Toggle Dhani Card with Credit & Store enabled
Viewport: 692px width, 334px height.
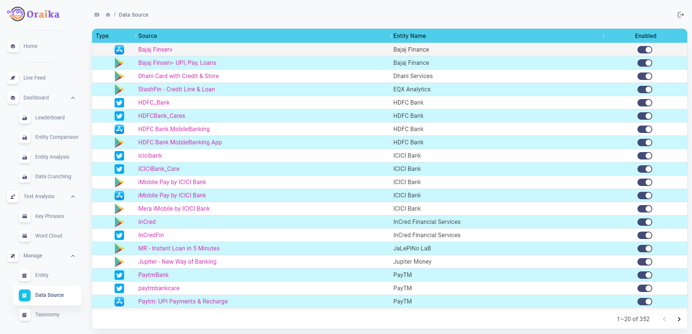[x=645, y=76]
